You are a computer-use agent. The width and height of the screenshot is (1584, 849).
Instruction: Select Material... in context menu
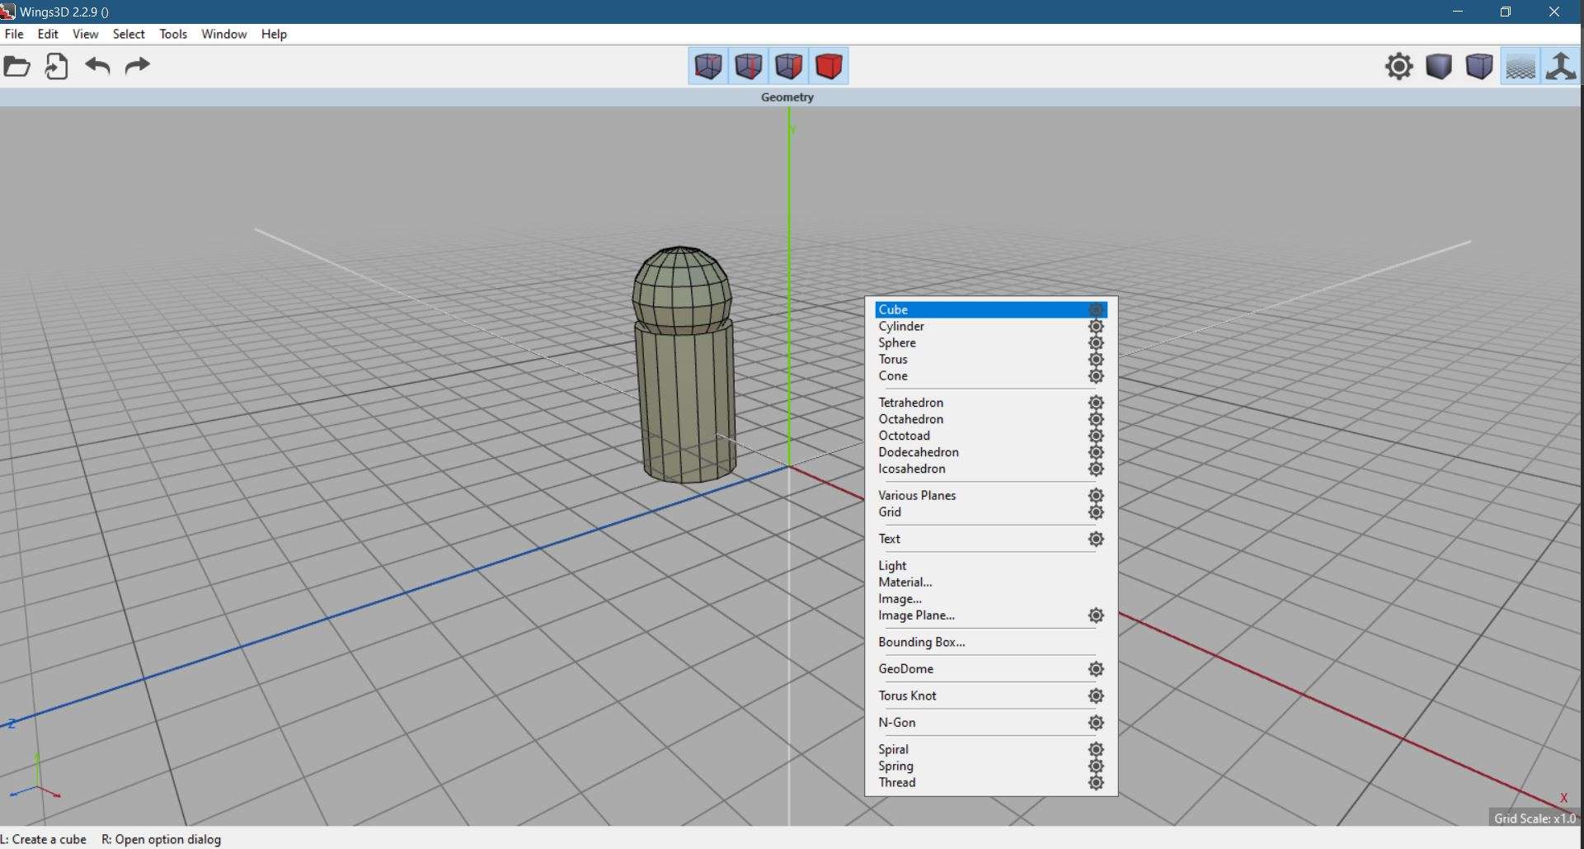click(x=905, y=583)
